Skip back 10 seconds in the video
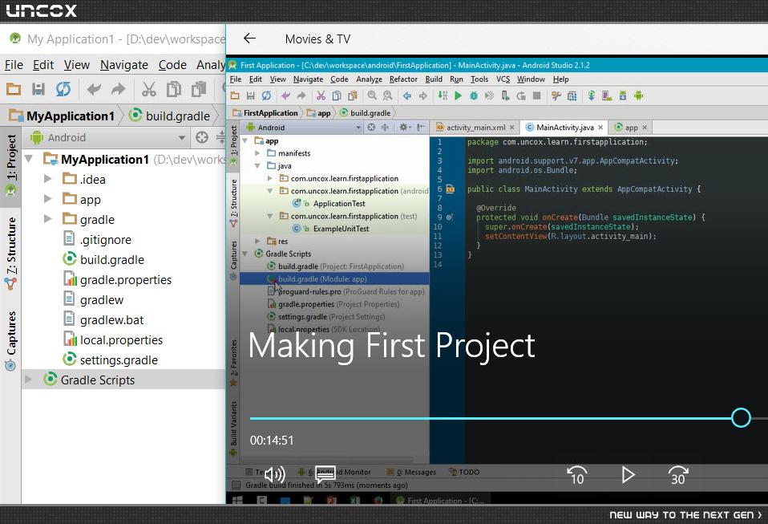768x524 pixels. (576, 474)
